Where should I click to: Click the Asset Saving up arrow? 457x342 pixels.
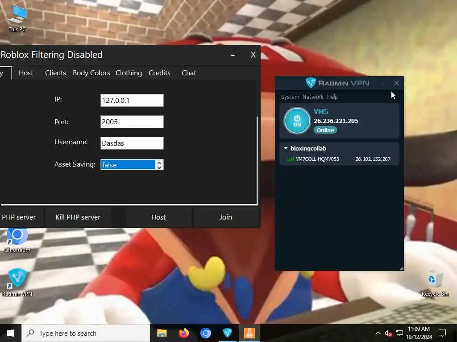[x=159, y=162]
